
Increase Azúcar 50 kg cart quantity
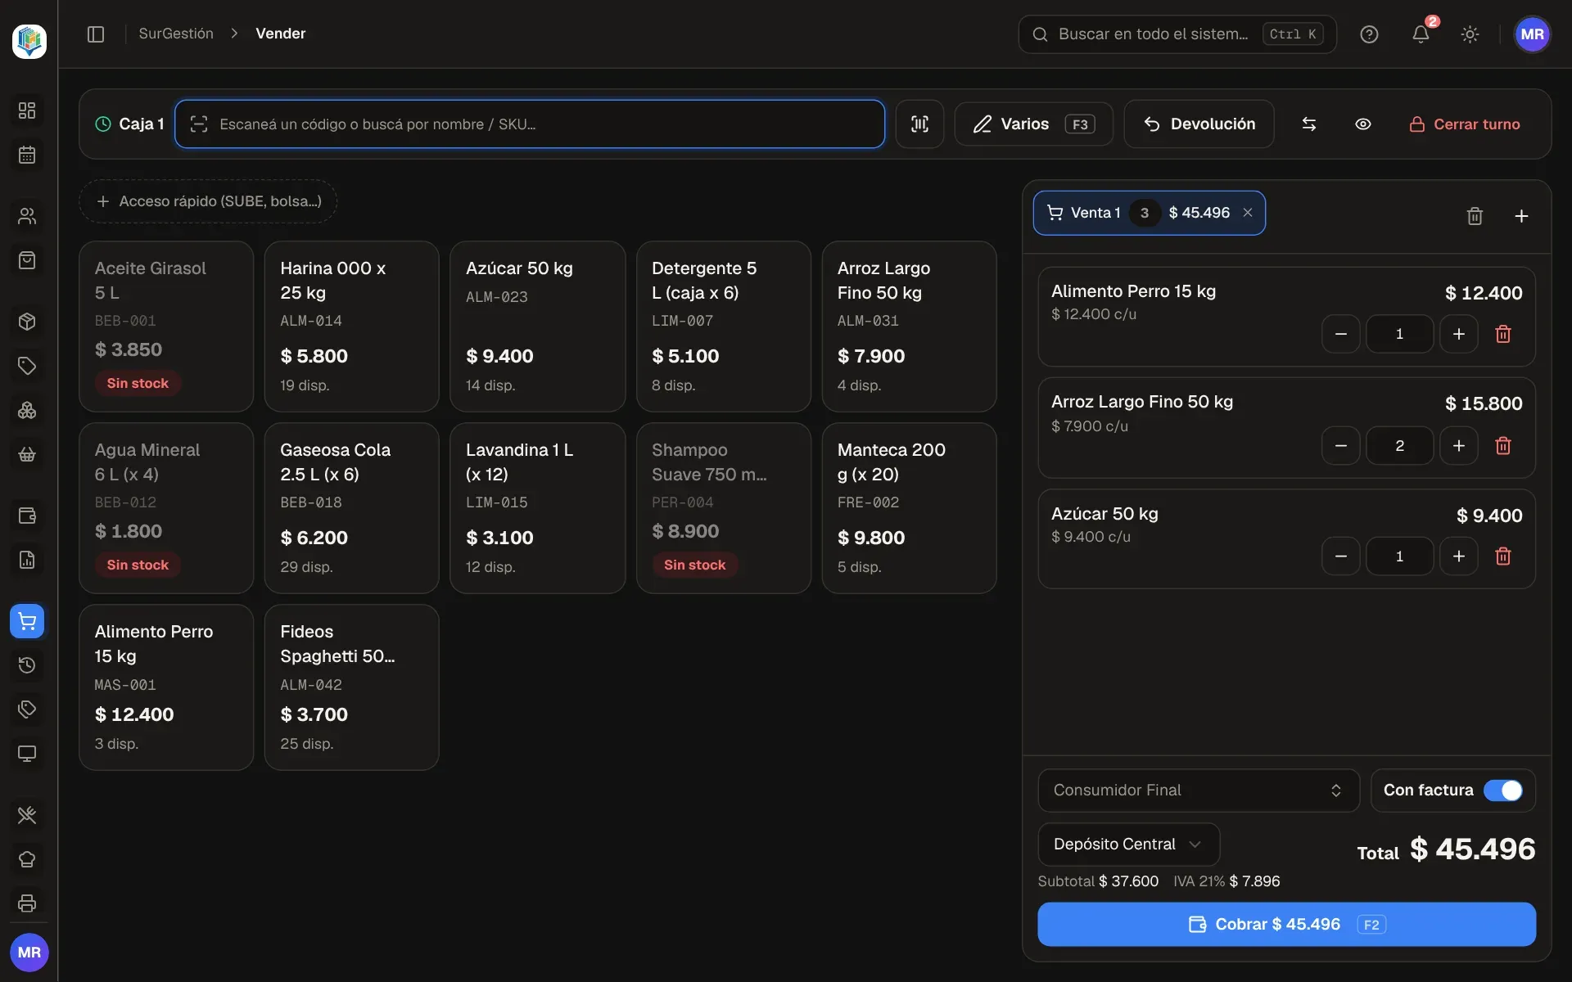click(x=1458, y=556)
